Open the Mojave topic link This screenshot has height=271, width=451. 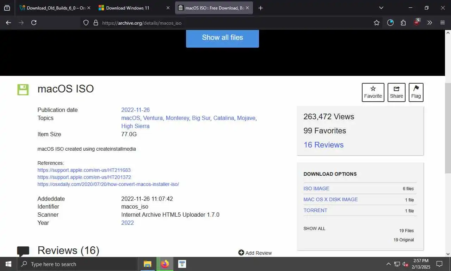[x=246, y=118]
